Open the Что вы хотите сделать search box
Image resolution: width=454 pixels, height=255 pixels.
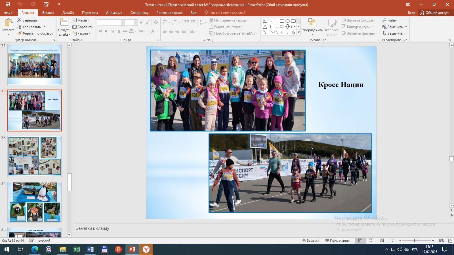[225, 13]
